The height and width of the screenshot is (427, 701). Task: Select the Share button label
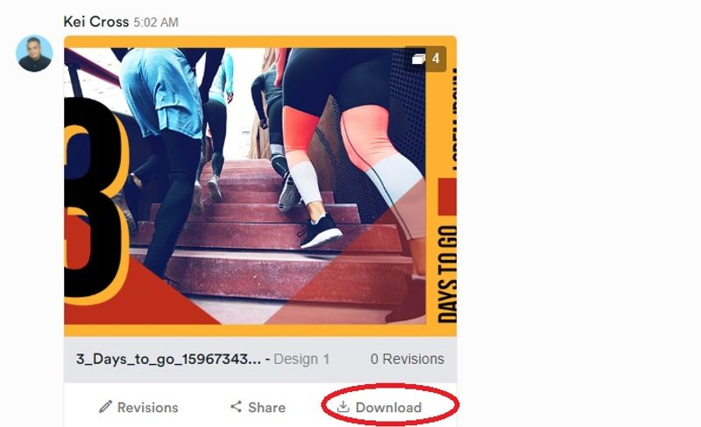point(266,408)
